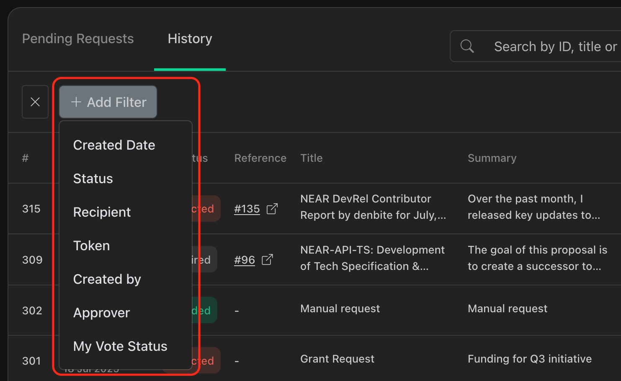
Task: Choose 'Created Date' from the filter menu
Action: tap(114, 145)
